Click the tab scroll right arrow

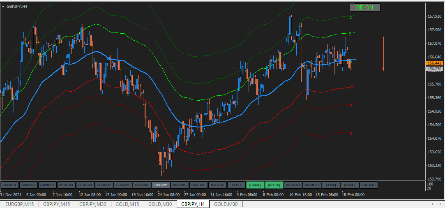click(440, 204)
